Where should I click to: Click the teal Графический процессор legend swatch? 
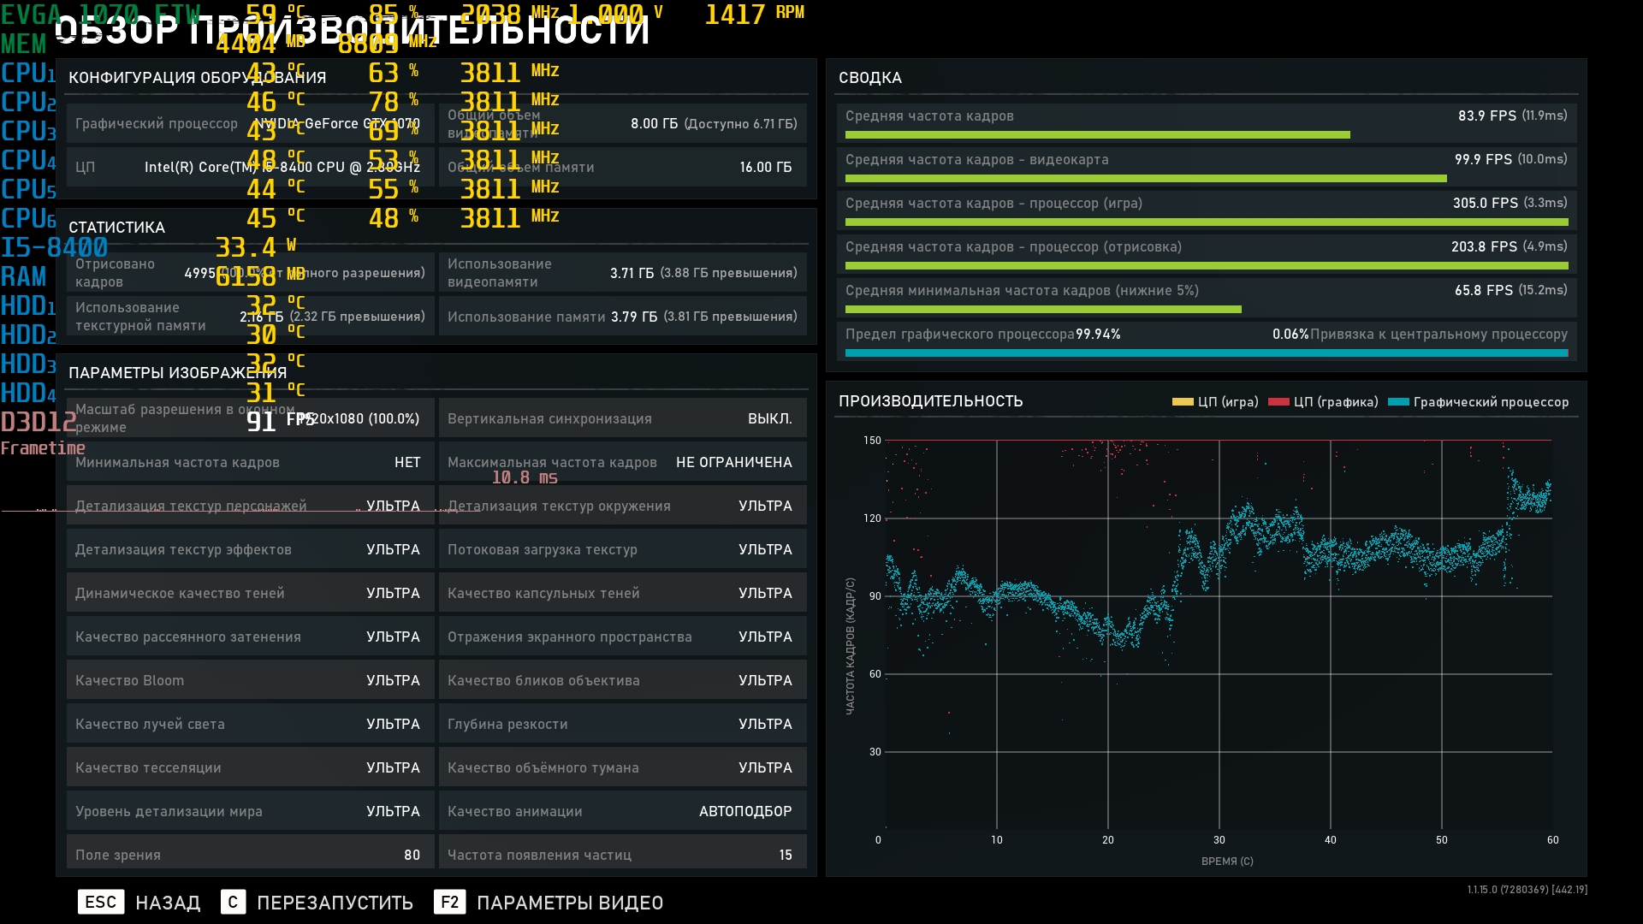click(1397, 402)
